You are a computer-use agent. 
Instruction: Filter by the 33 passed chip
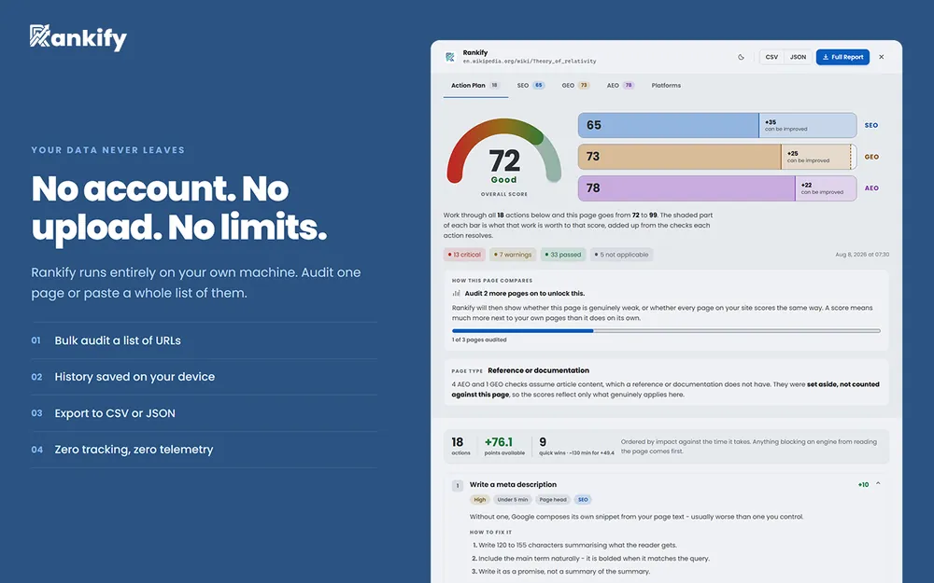(563, 255)
